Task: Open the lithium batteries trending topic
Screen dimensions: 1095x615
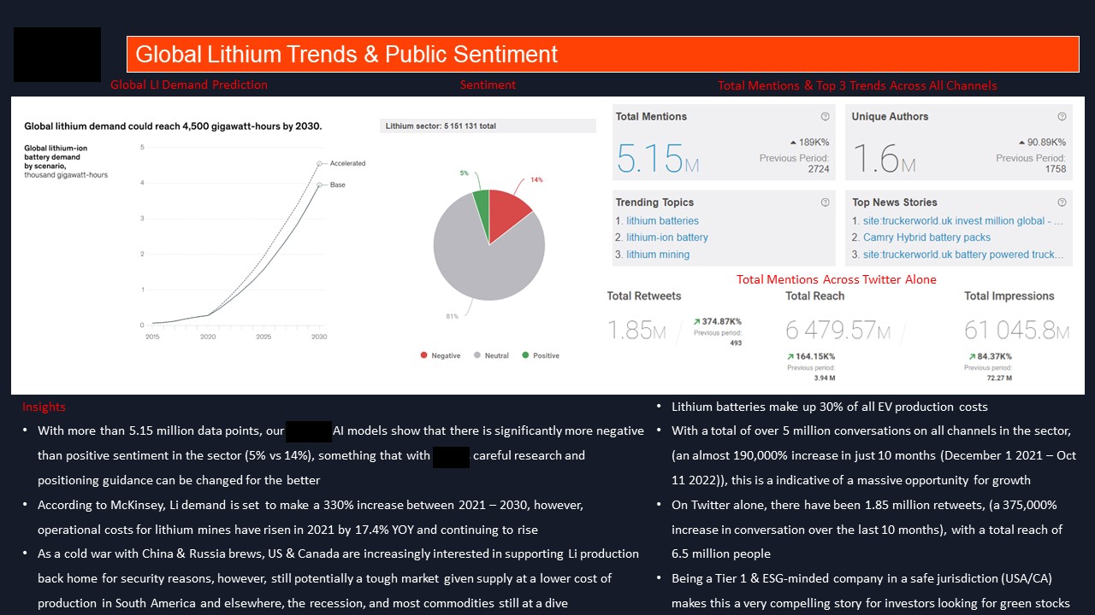Action: pyautogui.click(x=662, y=221)
